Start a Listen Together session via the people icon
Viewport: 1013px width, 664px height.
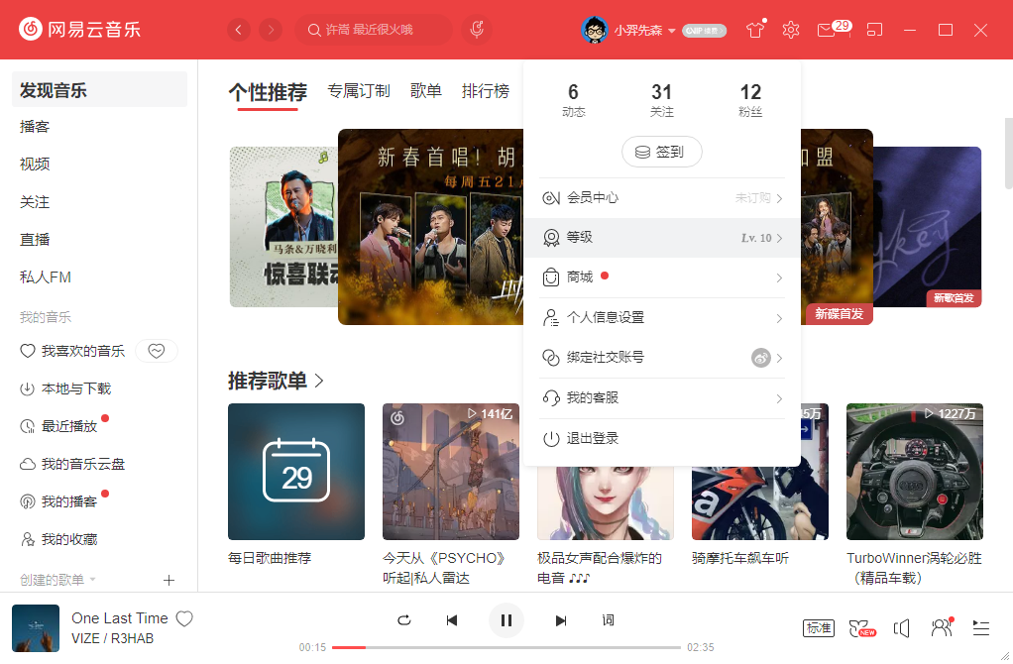pyautogui.click(x=940, y=627)
